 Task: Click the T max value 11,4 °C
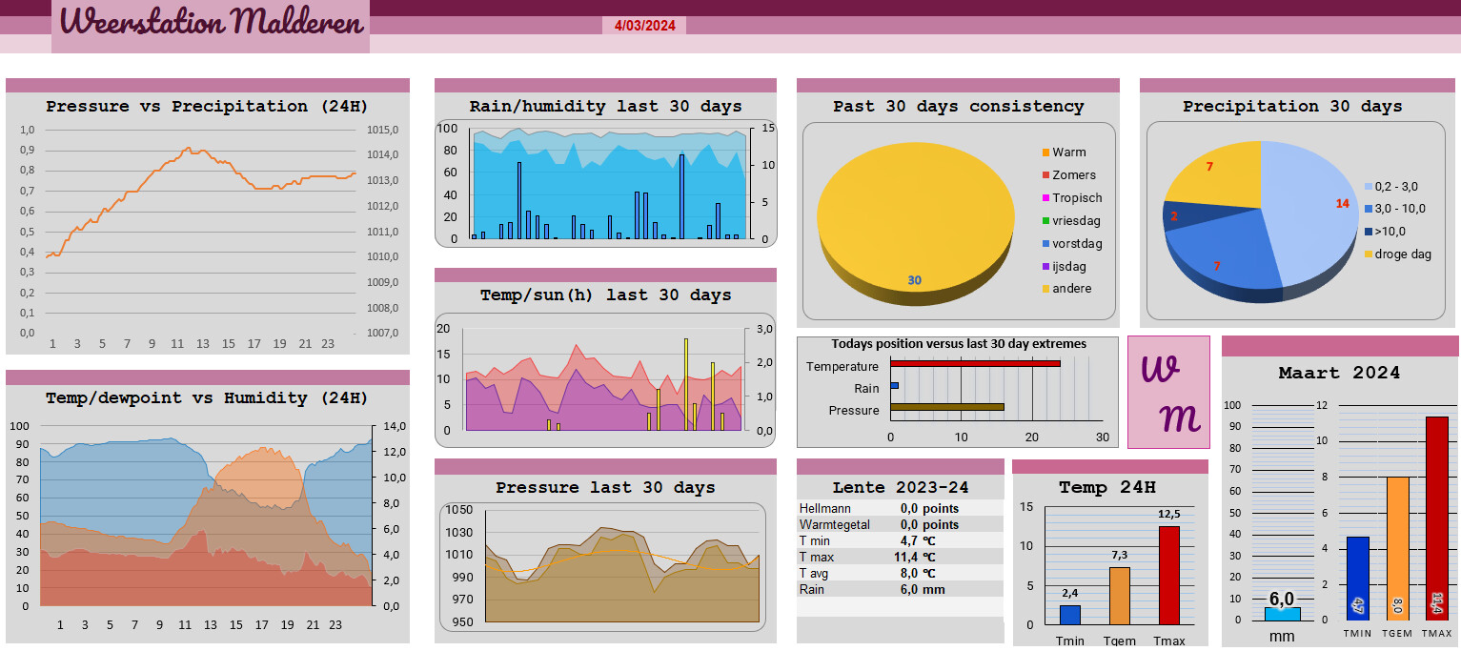tap(918, 557)
